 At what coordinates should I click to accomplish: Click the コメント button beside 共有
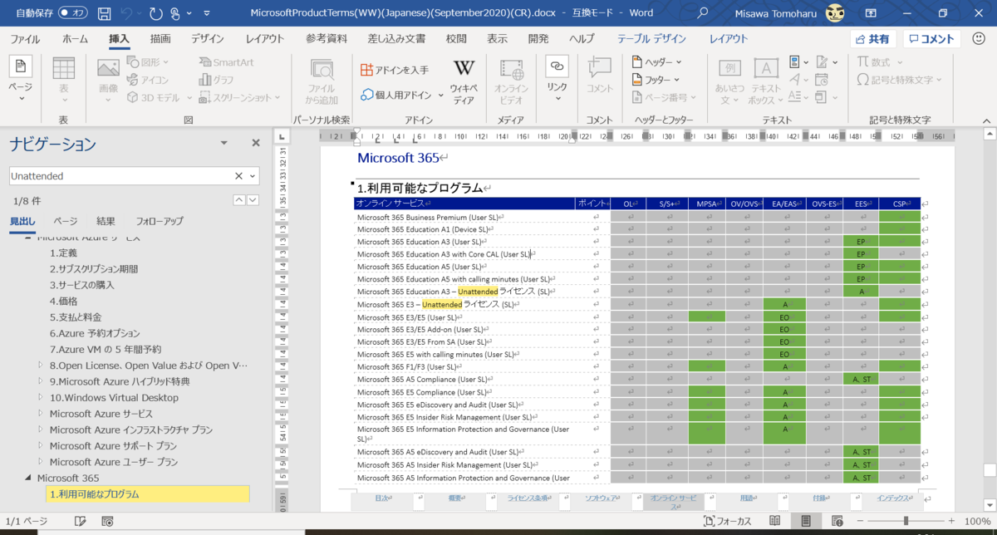point(931,39)
